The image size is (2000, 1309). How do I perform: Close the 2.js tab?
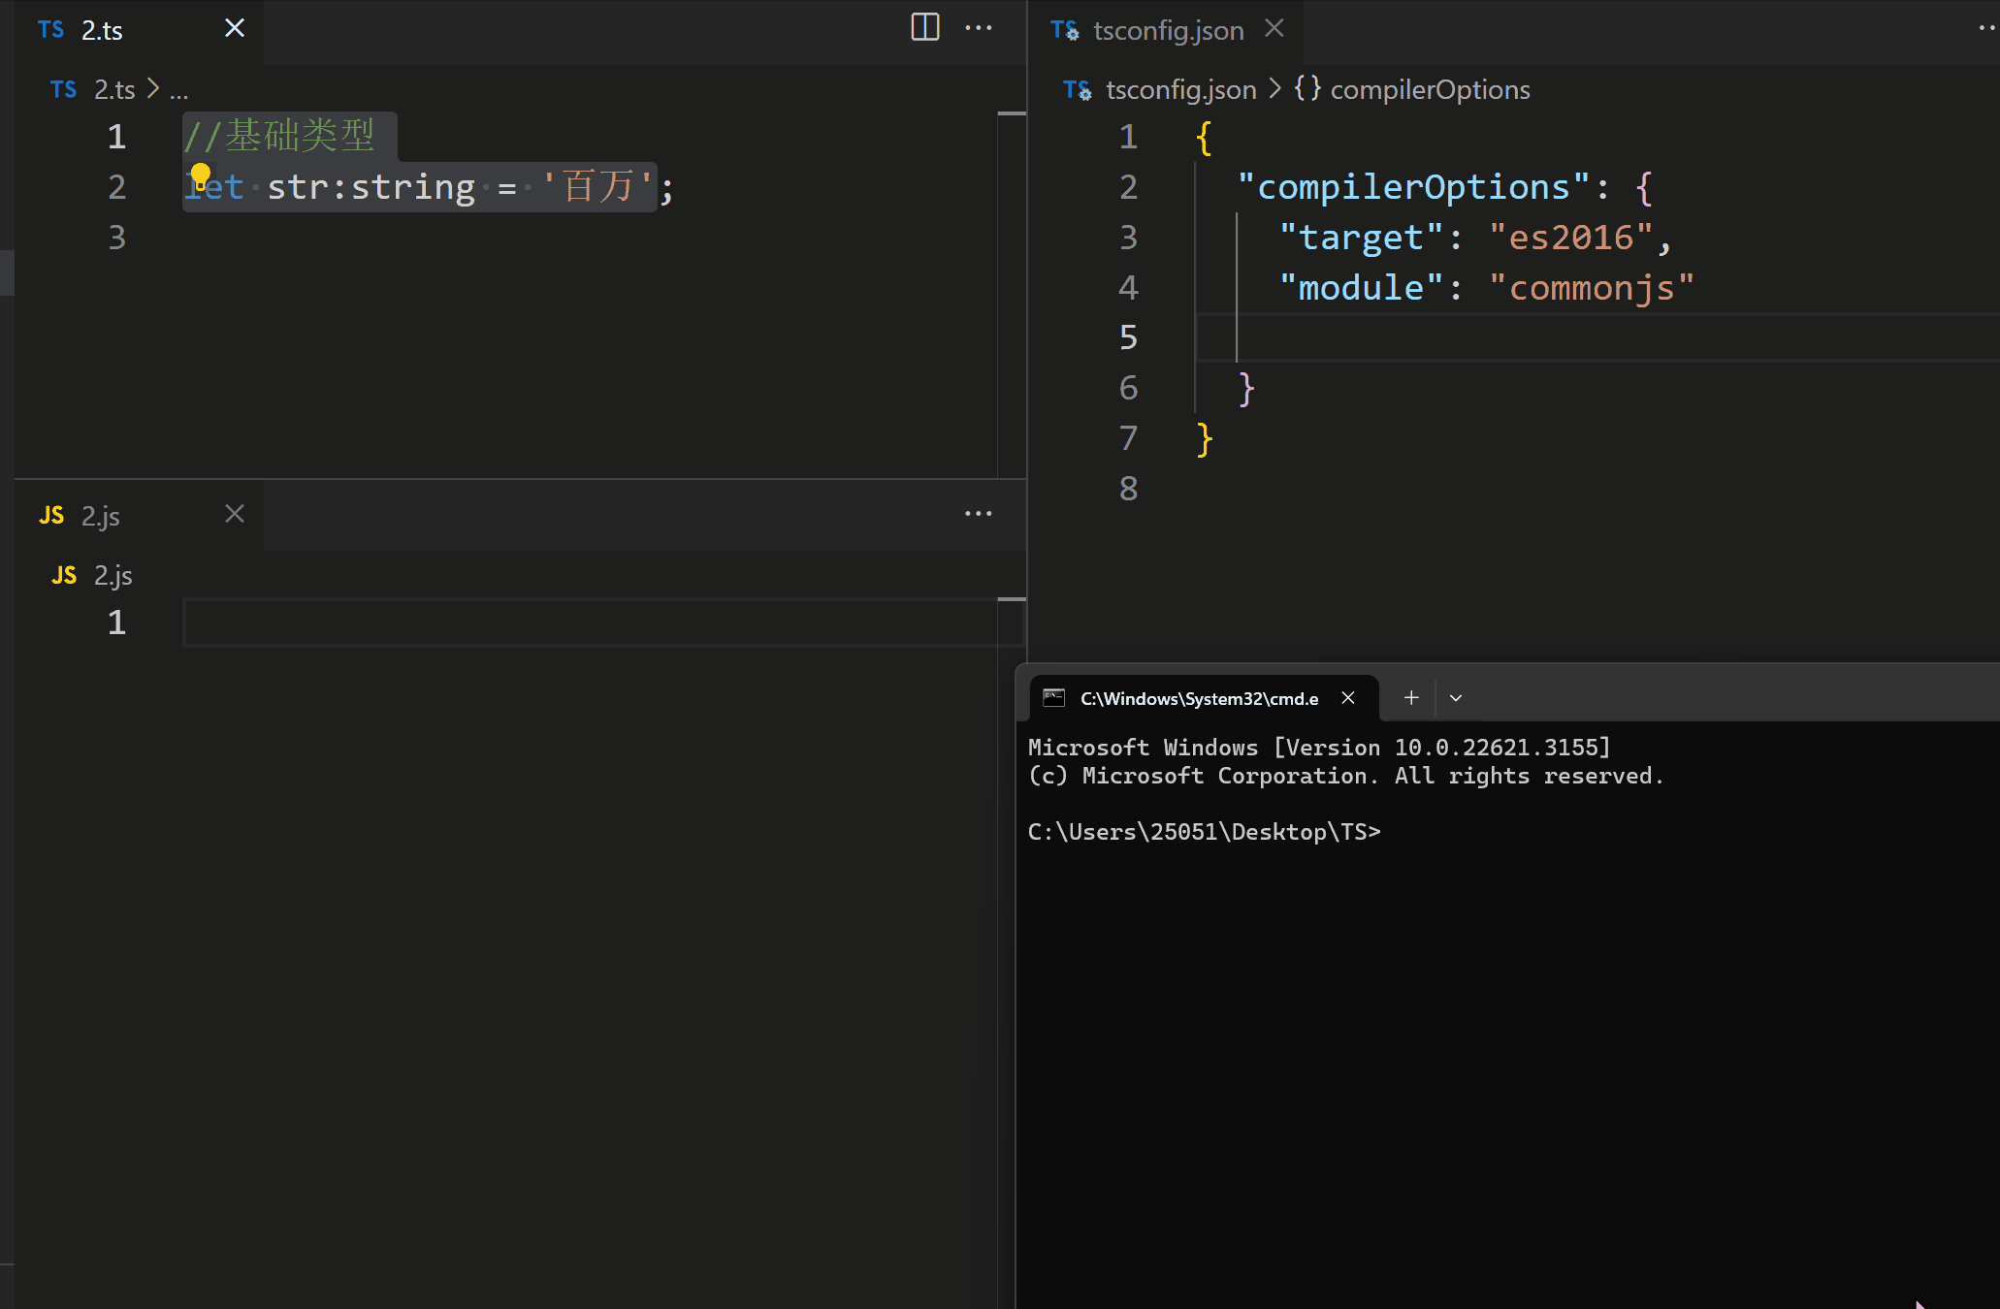[234, 513]
